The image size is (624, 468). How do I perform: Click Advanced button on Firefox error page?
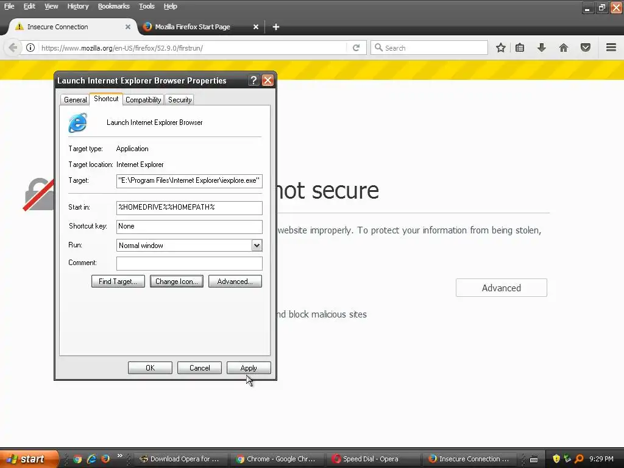[502, 288]
